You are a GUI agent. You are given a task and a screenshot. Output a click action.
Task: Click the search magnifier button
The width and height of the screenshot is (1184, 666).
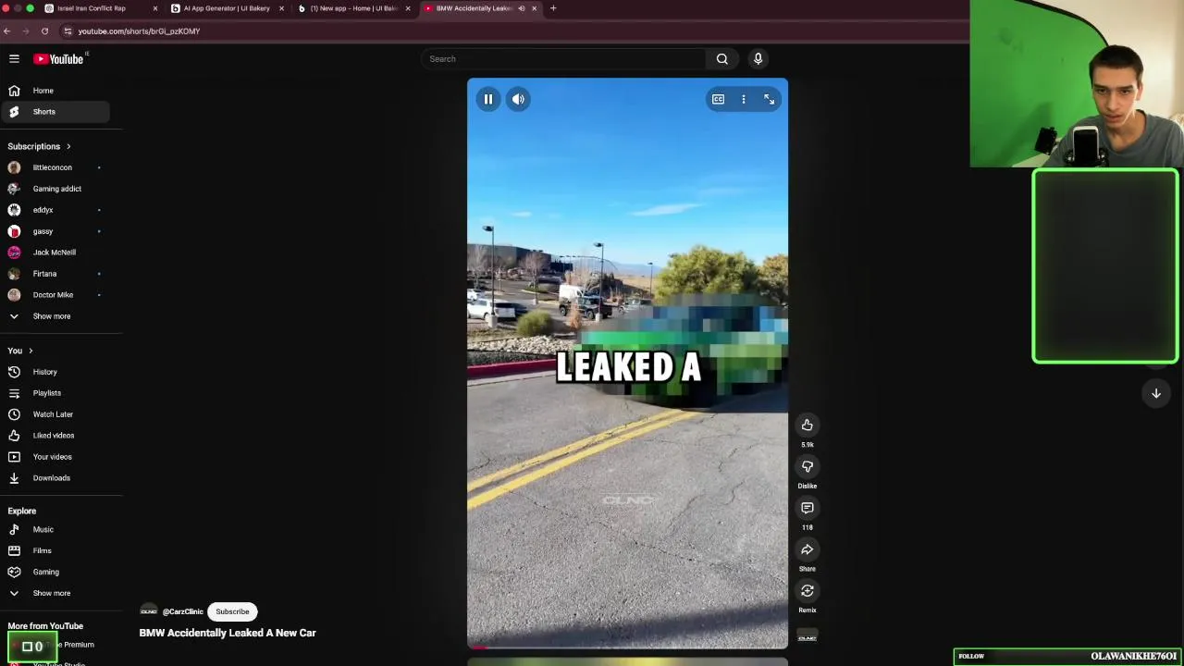[x=722, y=59]
